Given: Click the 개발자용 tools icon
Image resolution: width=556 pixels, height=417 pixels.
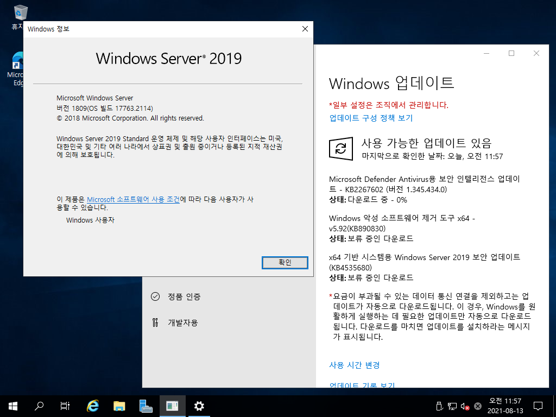Looking at the screenshot, I should click(155, 323).
